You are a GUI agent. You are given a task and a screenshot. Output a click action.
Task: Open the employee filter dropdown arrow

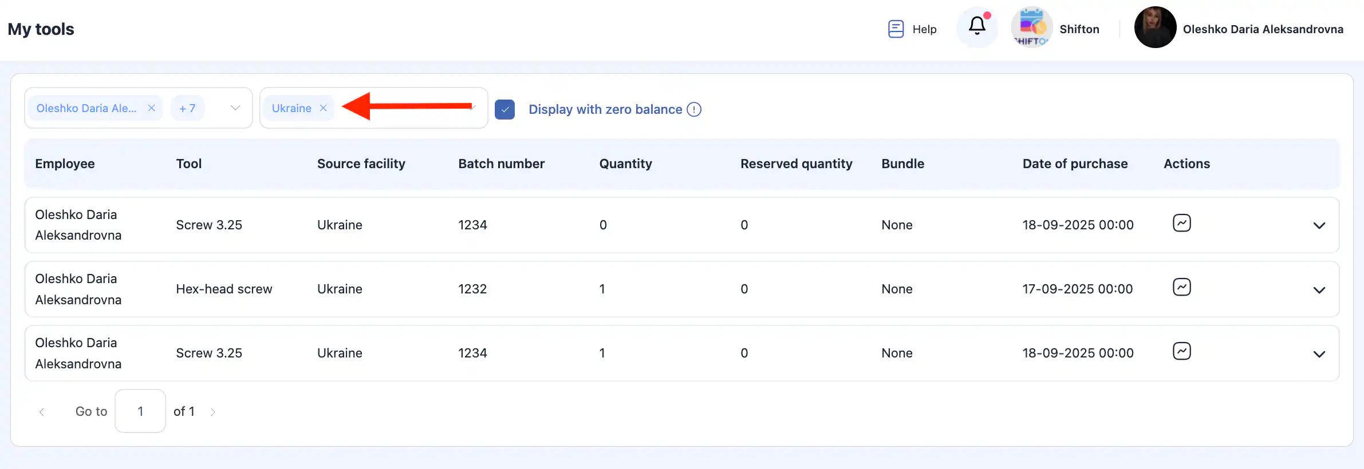pyautogui.click(x=235, y=108)
